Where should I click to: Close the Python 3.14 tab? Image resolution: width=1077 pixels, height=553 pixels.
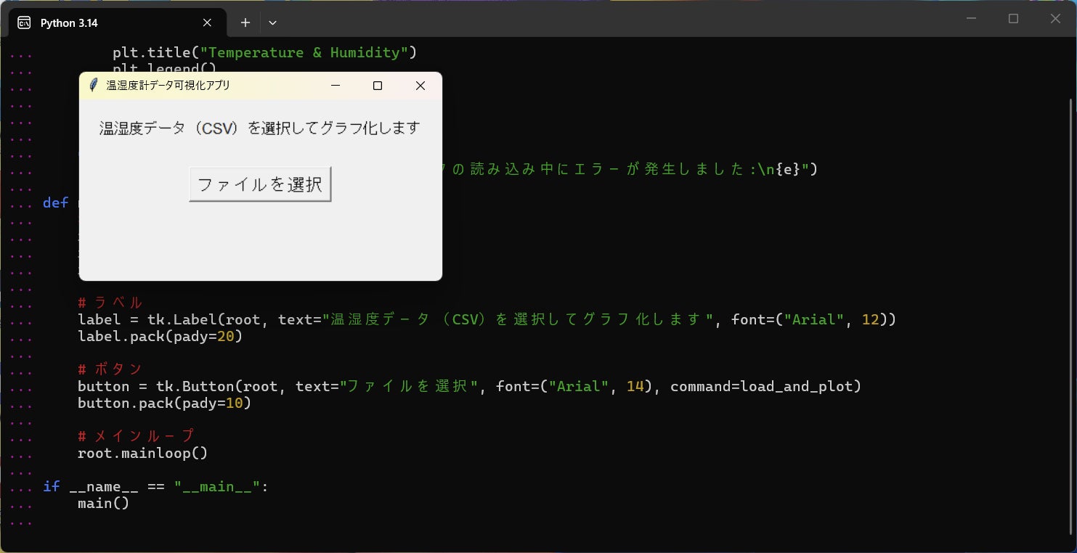[x=207, y=23]
